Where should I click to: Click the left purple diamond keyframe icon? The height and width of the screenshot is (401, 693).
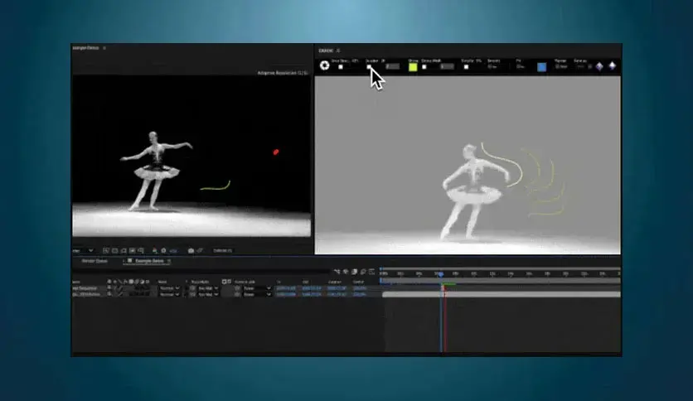599,66
